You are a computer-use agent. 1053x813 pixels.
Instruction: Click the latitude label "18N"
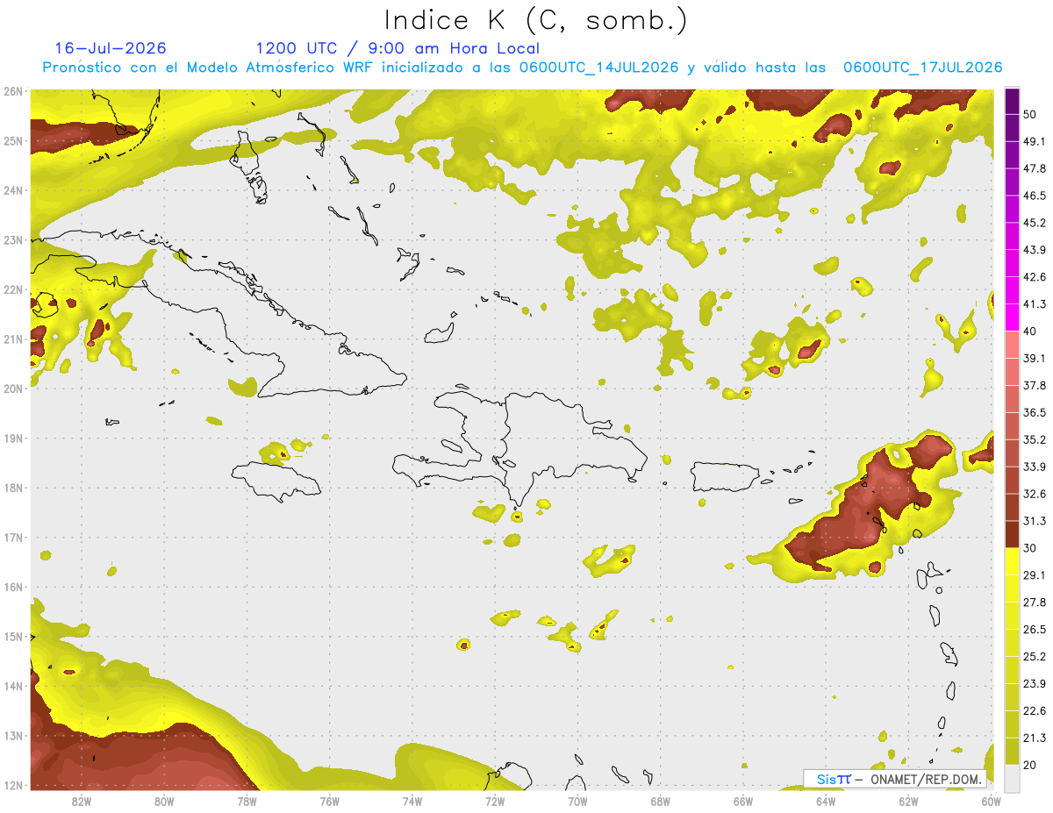coord(13,489)
